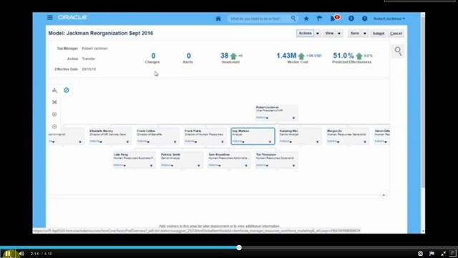
Task: Open Robert Jackson user menu
Action: point(389,19)
